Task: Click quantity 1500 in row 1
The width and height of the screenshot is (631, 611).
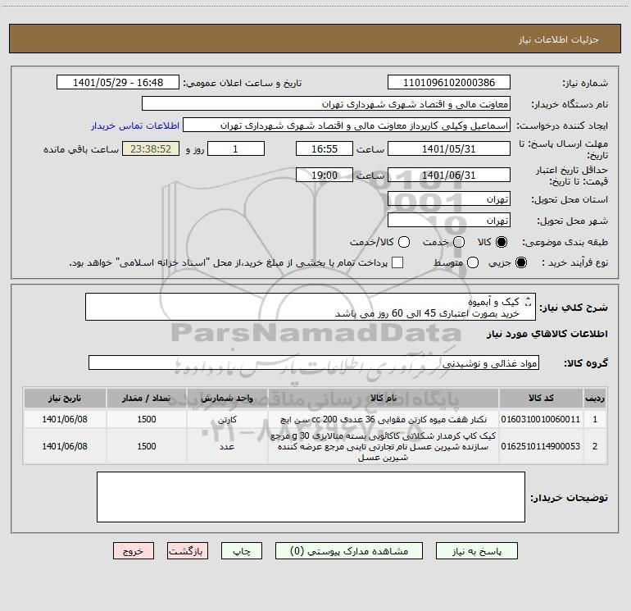Action: 147,419
